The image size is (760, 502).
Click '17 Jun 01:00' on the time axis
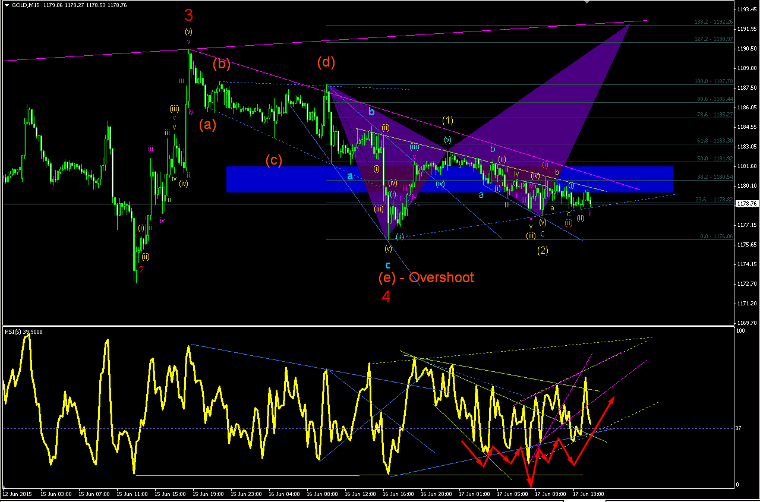tap(474, 494)
